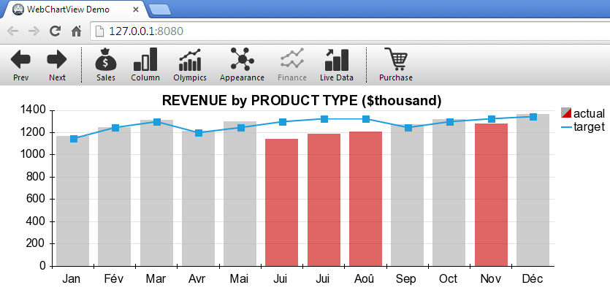Reload the page in browser
Screen dimensions: 610x304
pos(55,31)
